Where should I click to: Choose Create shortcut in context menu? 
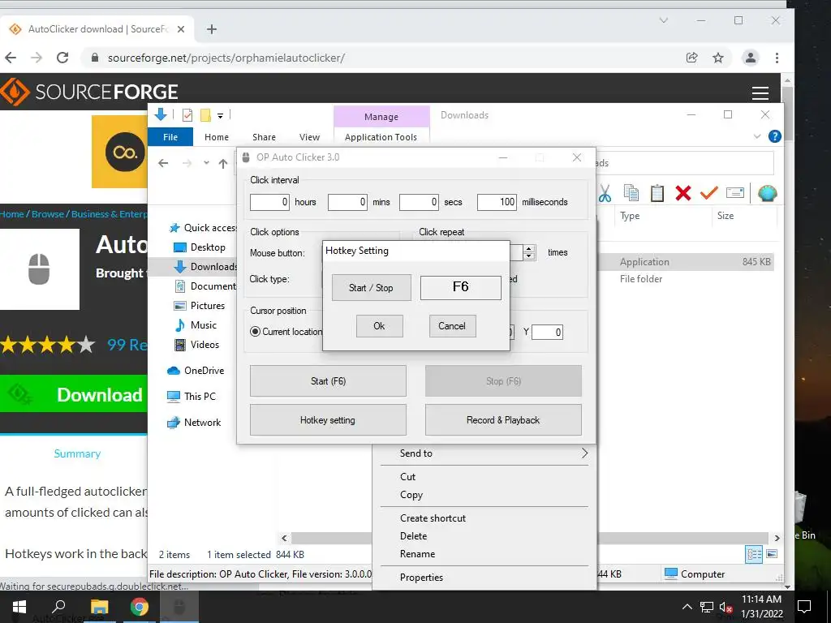(484, 518)
